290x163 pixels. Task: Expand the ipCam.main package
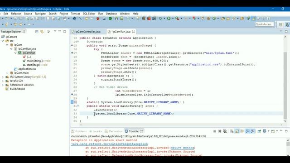pyautogui.click(x=7, y=73)
